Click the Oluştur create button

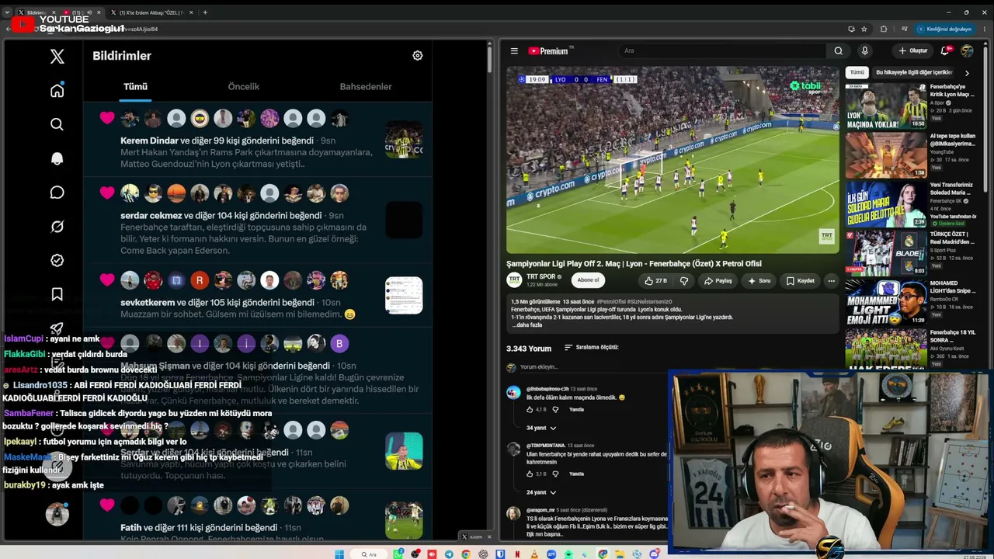tap(912, 50)
